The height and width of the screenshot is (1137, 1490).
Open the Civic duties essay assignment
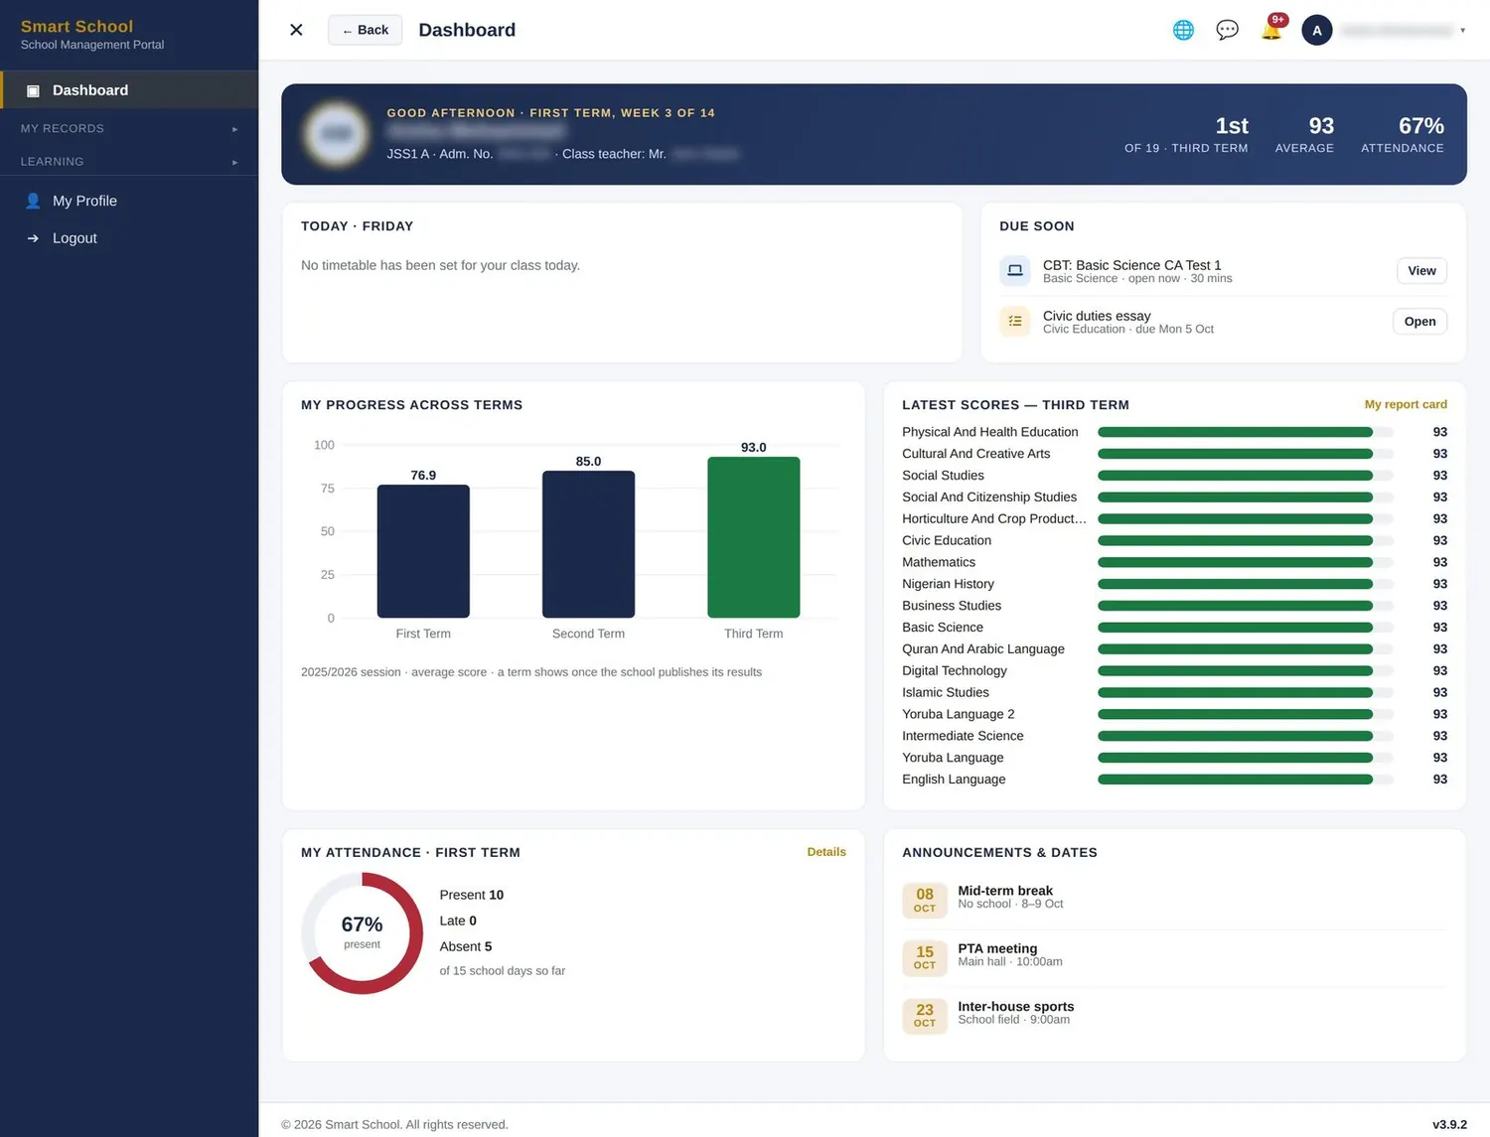click(1419, 321)
